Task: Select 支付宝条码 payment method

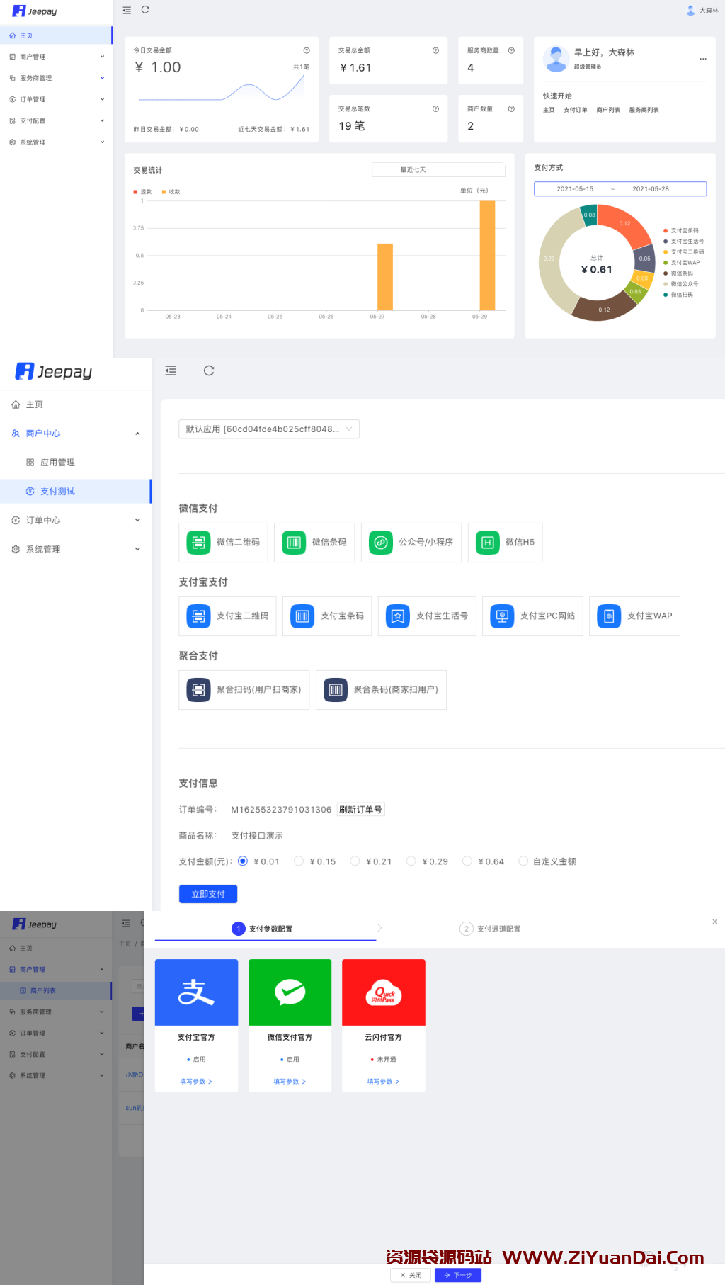Action: click(x=327, y=616)
